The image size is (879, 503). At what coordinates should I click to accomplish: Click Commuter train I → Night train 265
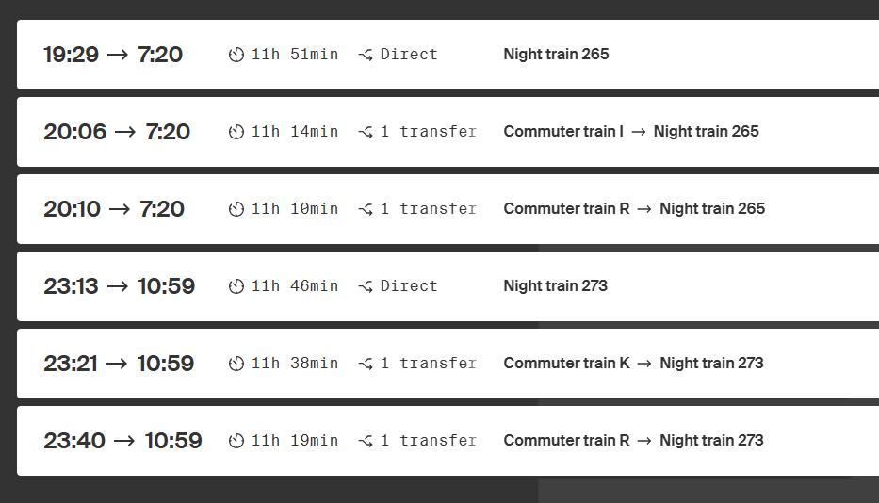[x=631, y=132]
